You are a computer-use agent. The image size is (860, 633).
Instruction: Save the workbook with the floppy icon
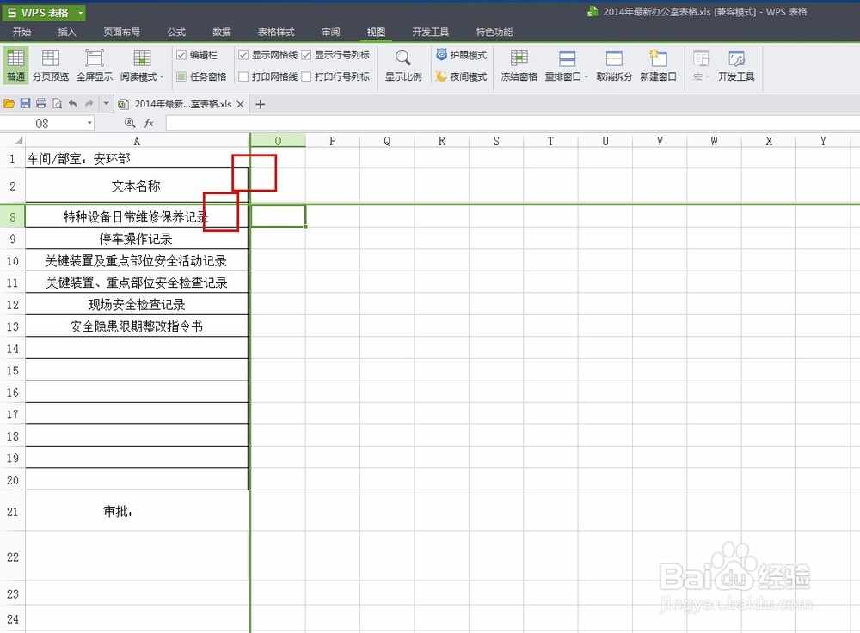coord(25,103)
